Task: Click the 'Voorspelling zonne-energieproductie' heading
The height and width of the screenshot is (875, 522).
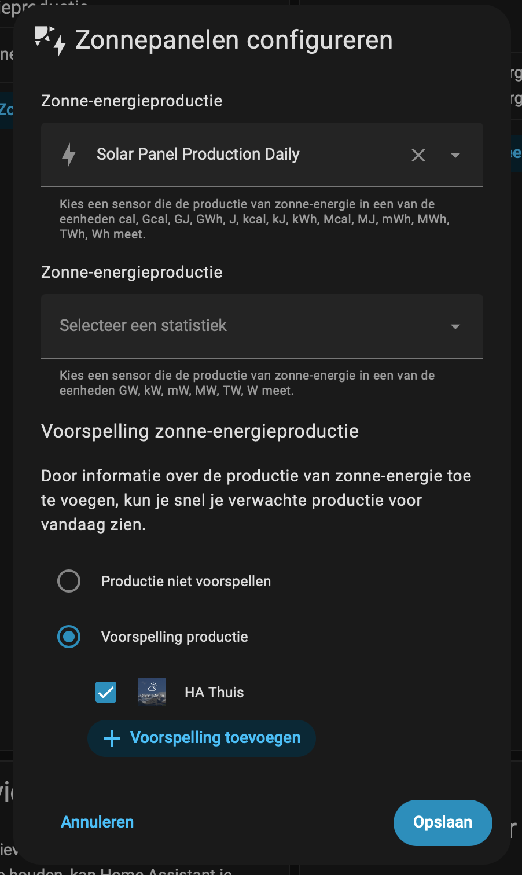Action: [x=200, y=431]
